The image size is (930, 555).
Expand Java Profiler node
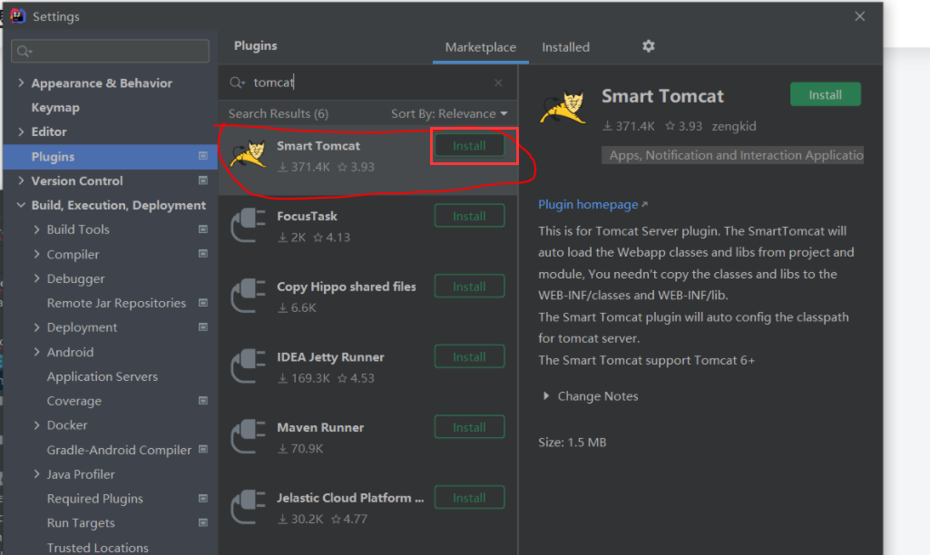(37, 473)
